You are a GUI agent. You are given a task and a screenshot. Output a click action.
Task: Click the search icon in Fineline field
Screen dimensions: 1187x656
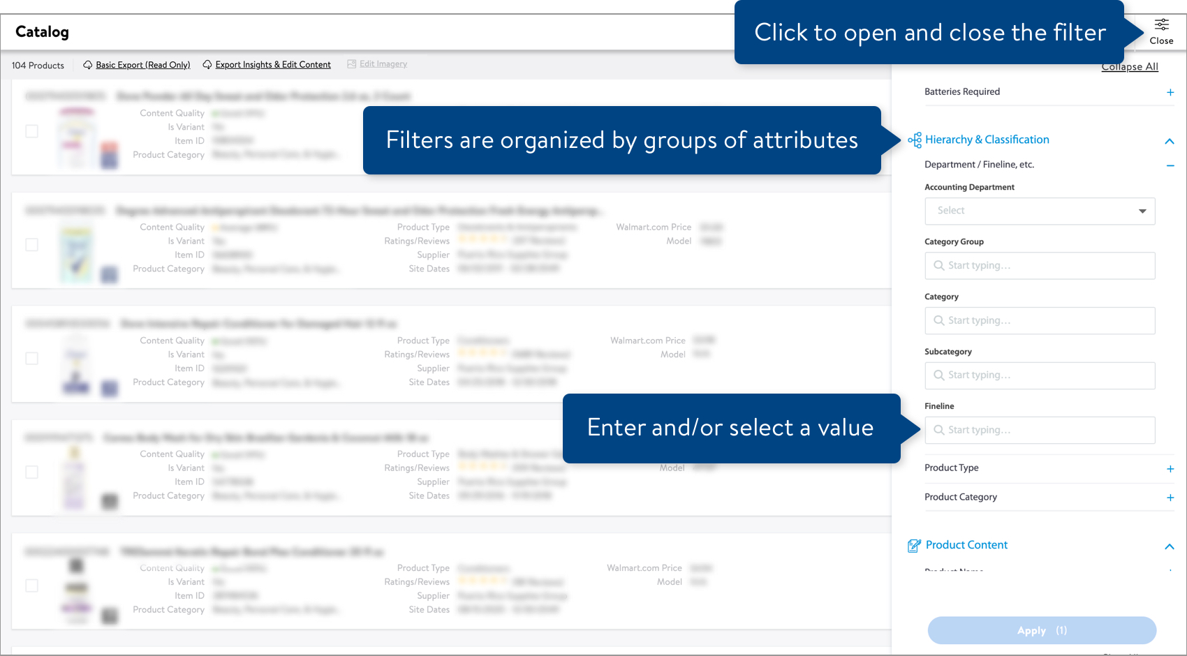(x=939, y=431)
